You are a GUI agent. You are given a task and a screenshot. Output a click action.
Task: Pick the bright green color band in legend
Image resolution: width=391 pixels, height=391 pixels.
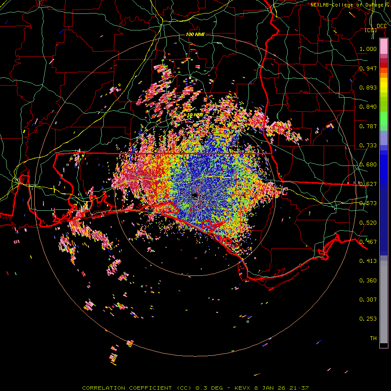[x=384, y=118]
